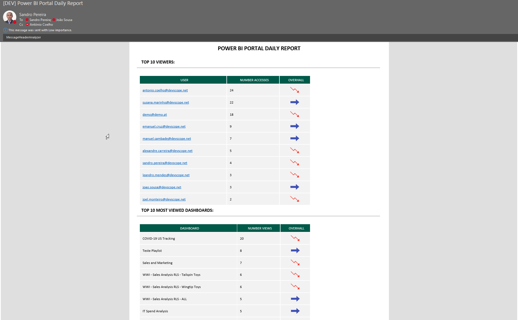Click the red downtrend icon for antonio.coelho

tap(294, 90)
